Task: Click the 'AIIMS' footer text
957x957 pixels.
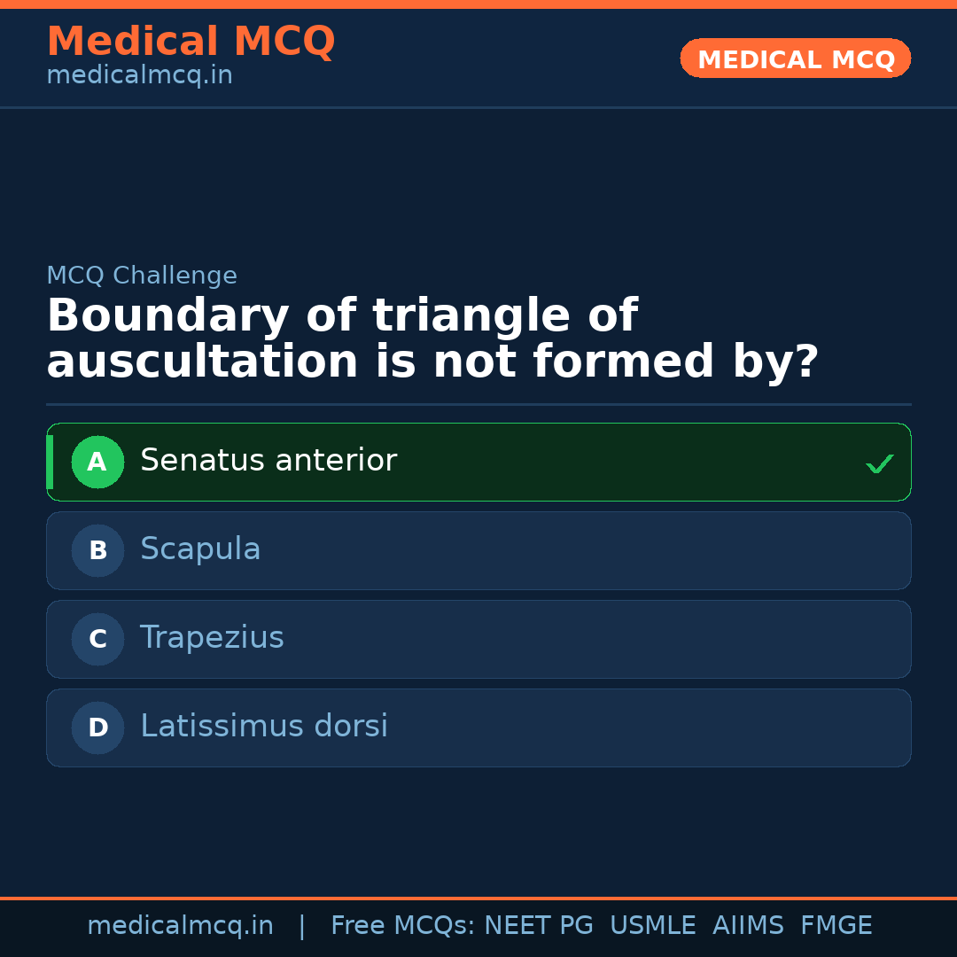Action: (748, 926)
